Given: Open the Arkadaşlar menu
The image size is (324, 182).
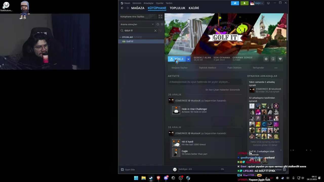Looking at the screenshot, I should click(x=149, y=3).
